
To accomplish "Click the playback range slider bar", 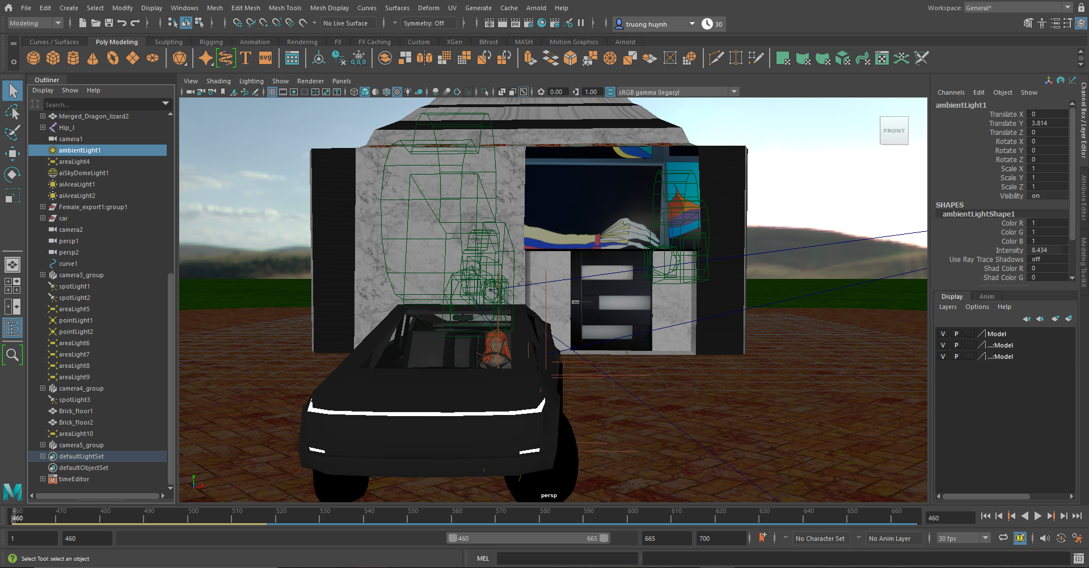I will (527, 538).
